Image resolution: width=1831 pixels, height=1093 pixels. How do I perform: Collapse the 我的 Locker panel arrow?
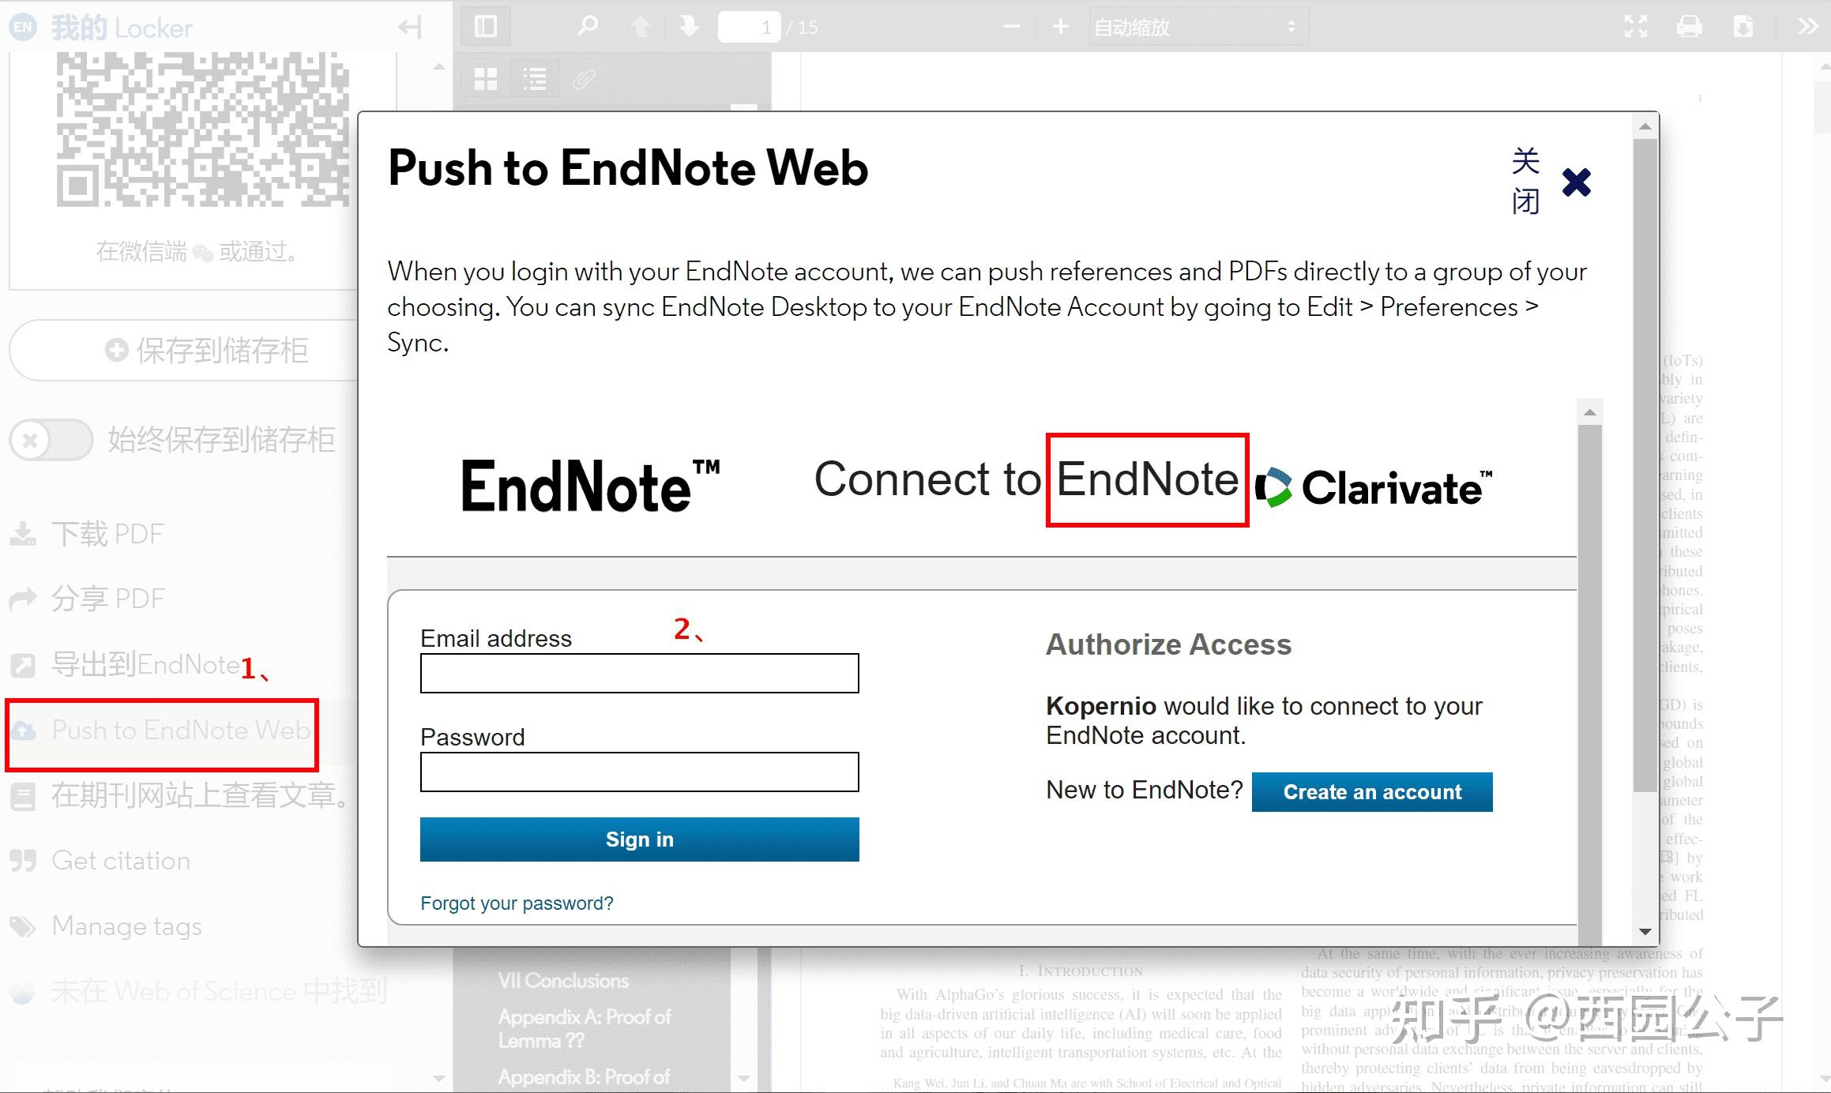click(410, 28)
